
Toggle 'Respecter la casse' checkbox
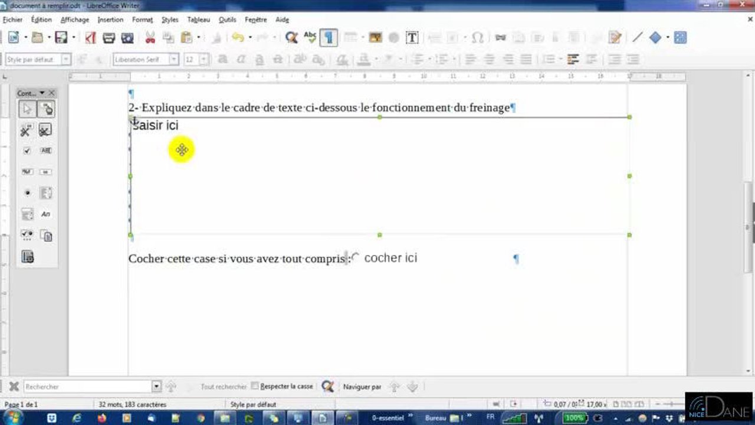pyautogui.click(x=255, y=386)
